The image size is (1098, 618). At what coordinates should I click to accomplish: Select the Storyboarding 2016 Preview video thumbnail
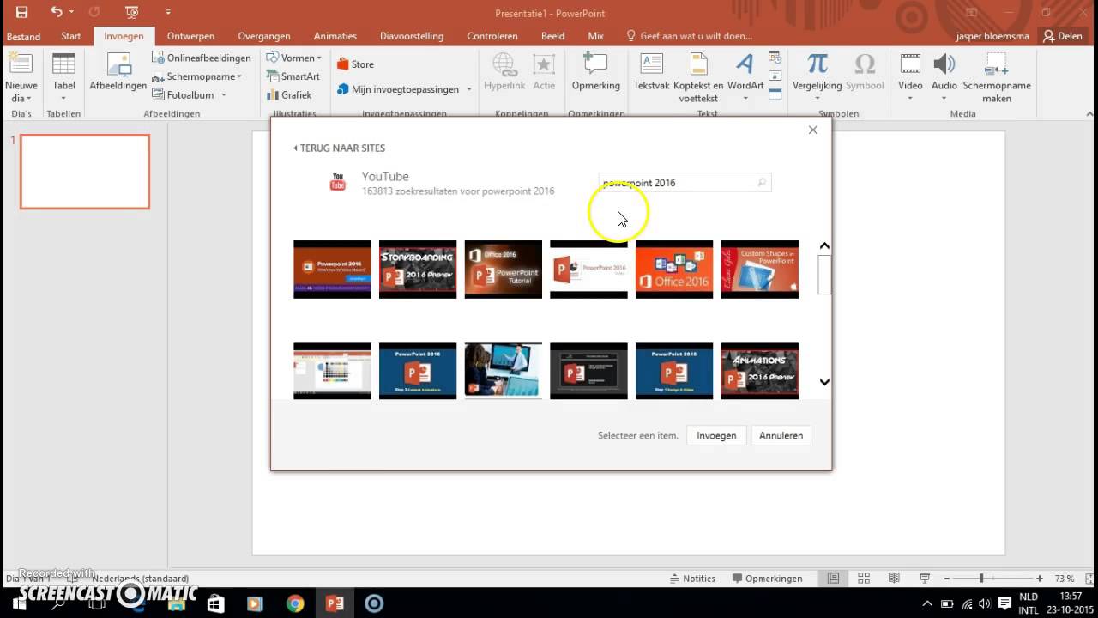(418, 270)
